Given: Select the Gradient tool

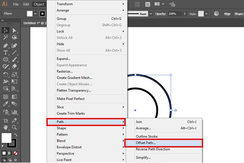Looking at the screenshot, I should (14, 97).
